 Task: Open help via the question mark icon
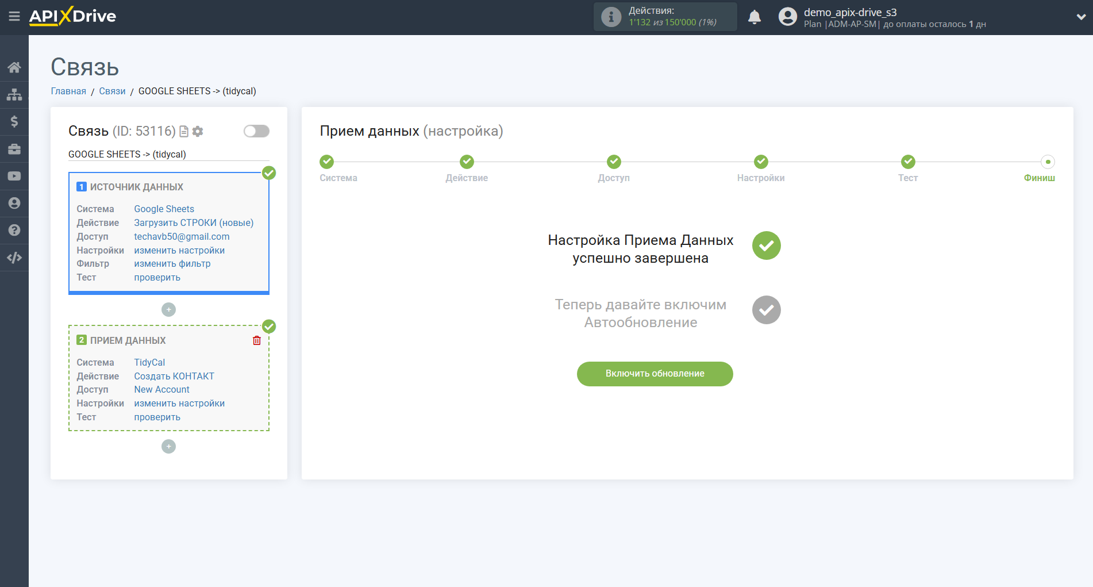click(14, 230)
